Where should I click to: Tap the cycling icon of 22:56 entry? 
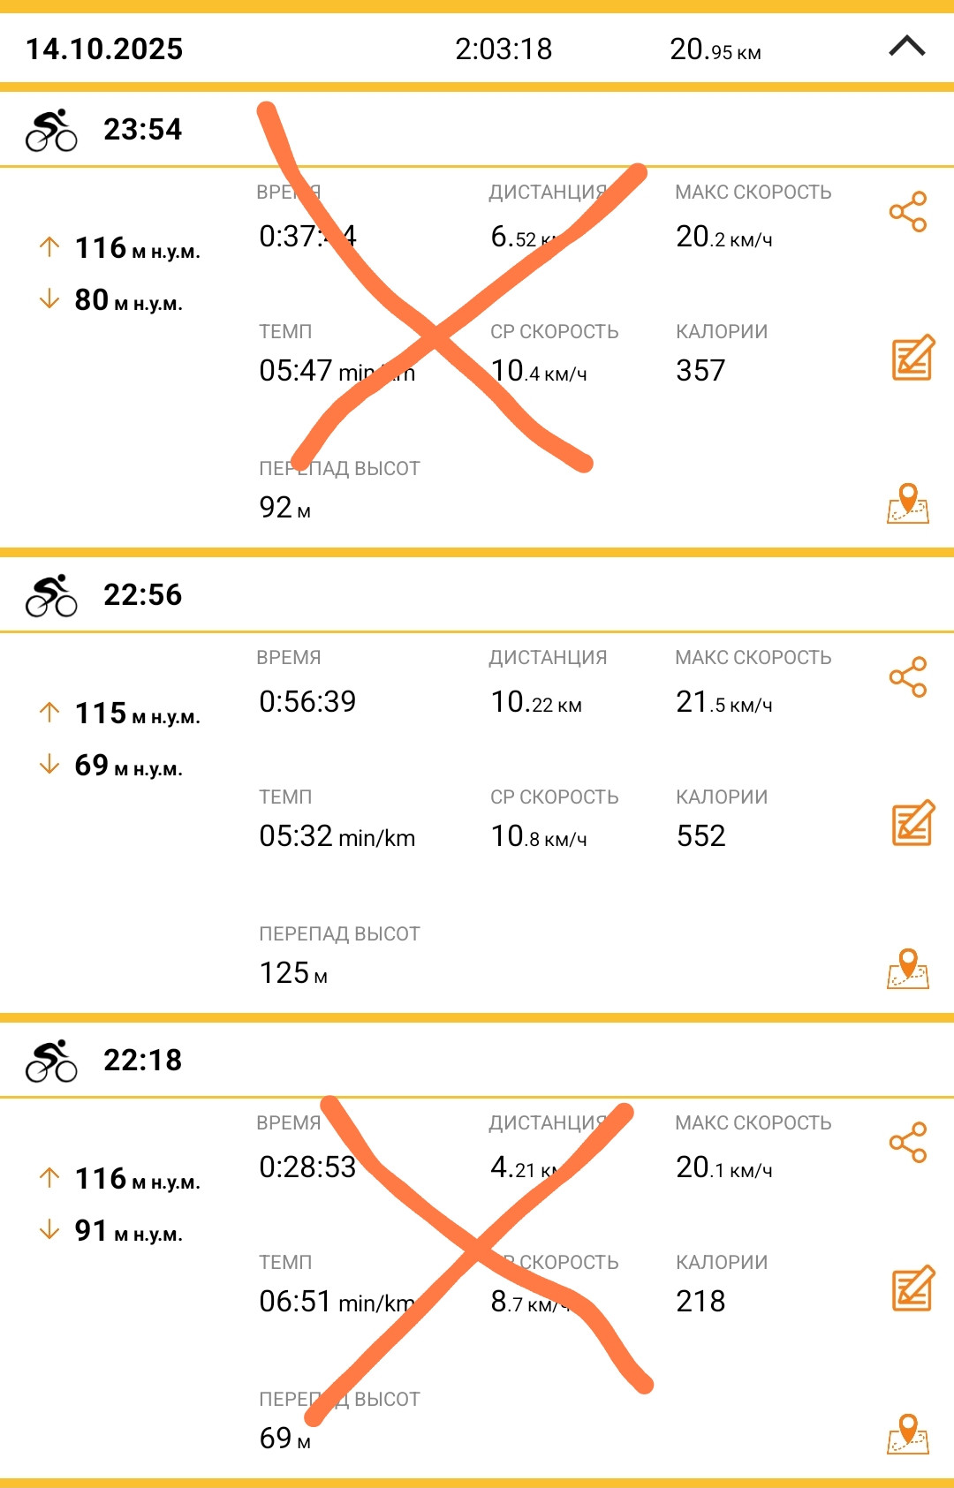point(51,596)
